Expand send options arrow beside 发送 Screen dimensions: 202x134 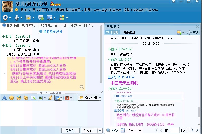(100, 131)
